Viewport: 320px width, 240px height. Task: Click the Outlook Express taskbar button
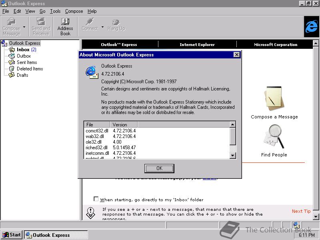point(56,235)
